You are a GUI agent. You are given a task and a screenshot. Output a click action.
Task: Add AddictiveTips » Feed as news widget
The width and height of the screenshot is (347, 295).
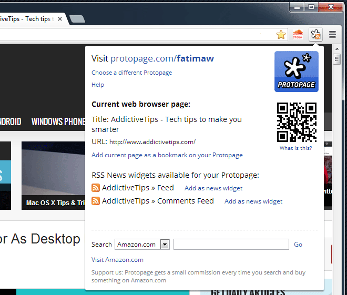[x=213, y=188]
